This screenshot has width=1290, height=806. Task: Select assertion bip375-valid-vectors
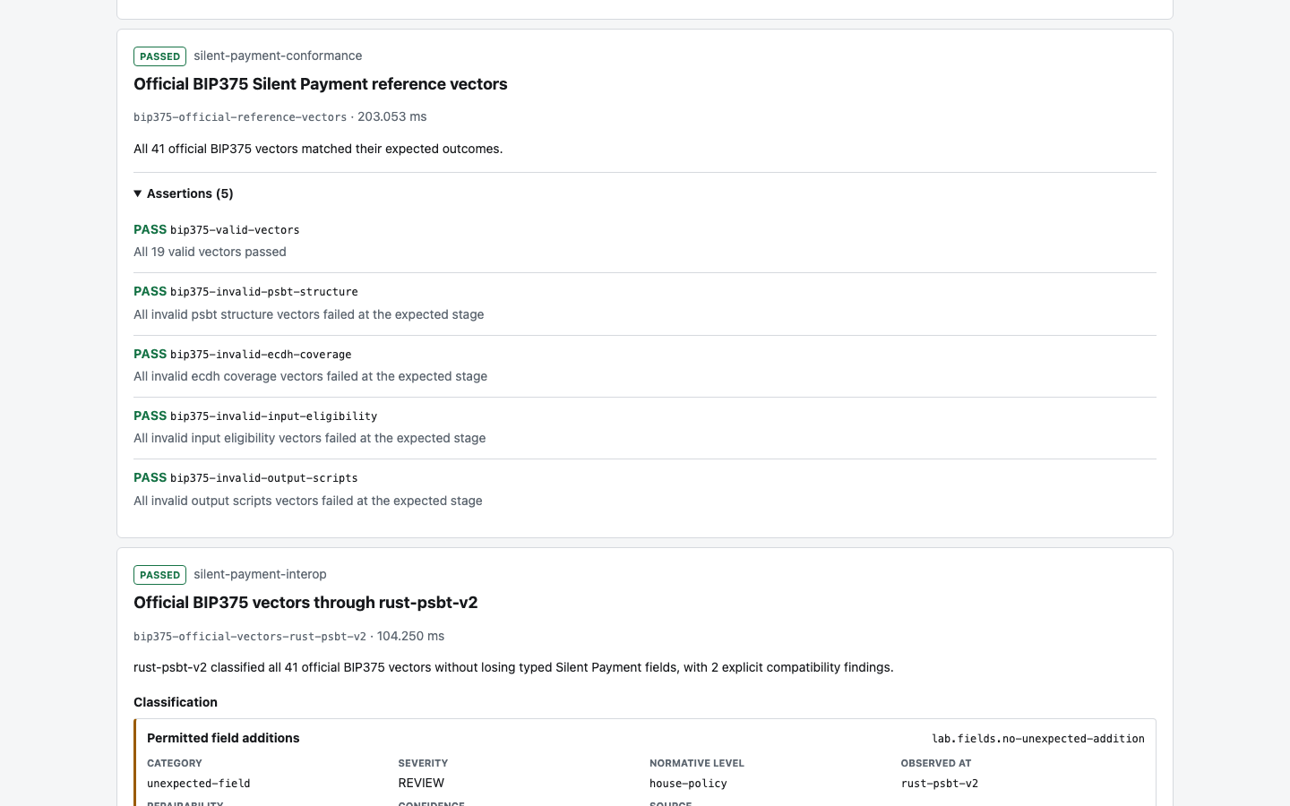click(x=235, y=230)
